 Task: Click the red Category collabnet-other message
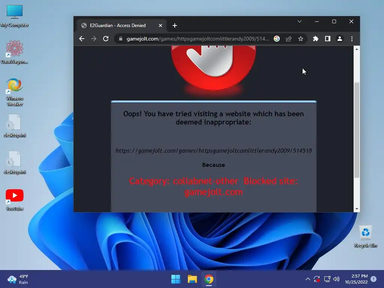(x=213, y=186)
